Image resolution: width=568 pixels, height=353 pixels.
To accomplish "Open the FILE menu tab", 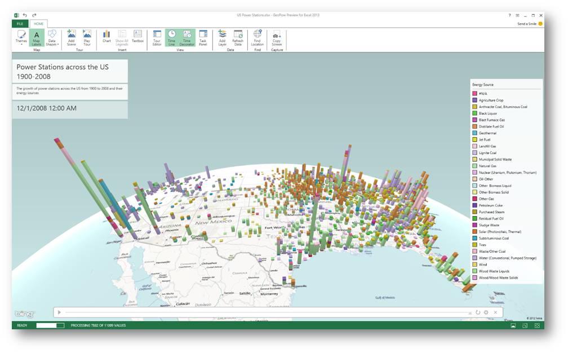I will click(20, 24).
